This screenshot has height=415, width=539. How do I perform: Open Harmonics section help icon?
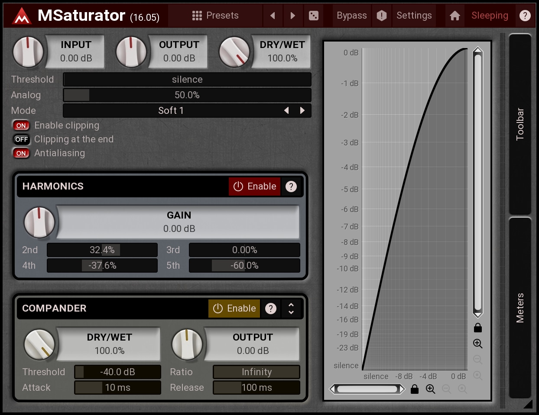pyautogui.click(x=291, y=187)
